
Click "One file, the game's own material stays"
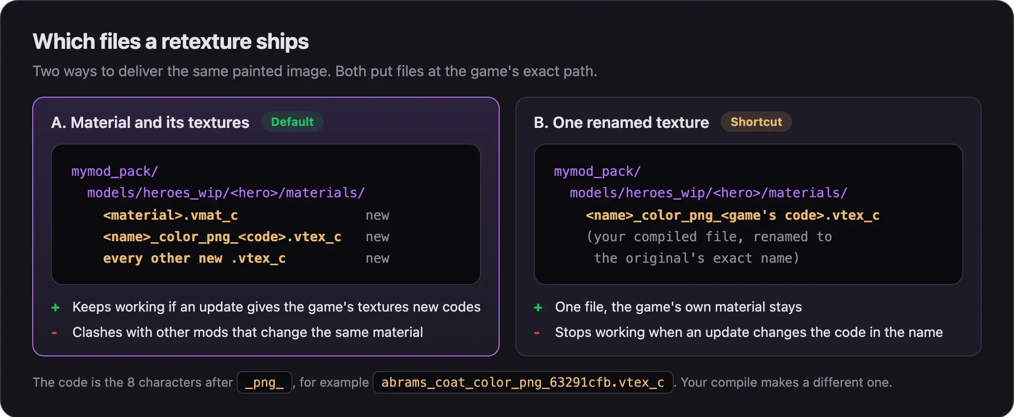pos(678,307)
